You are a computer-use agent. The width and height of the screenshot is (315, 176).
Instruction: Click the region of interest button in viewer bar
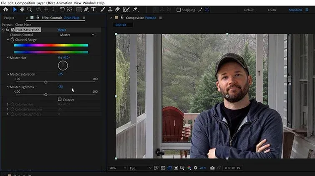(176, 168)
